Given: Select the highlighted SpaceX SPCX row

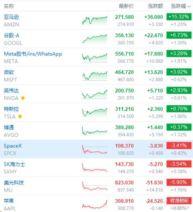Looking at the screenshot, I should pos(96,149).
